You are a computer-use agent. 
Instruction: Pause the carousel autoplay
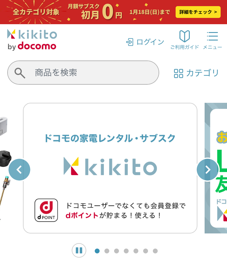coord(79,250)
